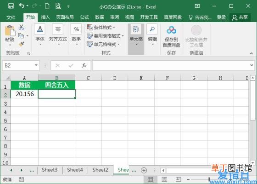Click inside the formula bar input
Viewport: 257px width, 184px height.
coord(170,65)
